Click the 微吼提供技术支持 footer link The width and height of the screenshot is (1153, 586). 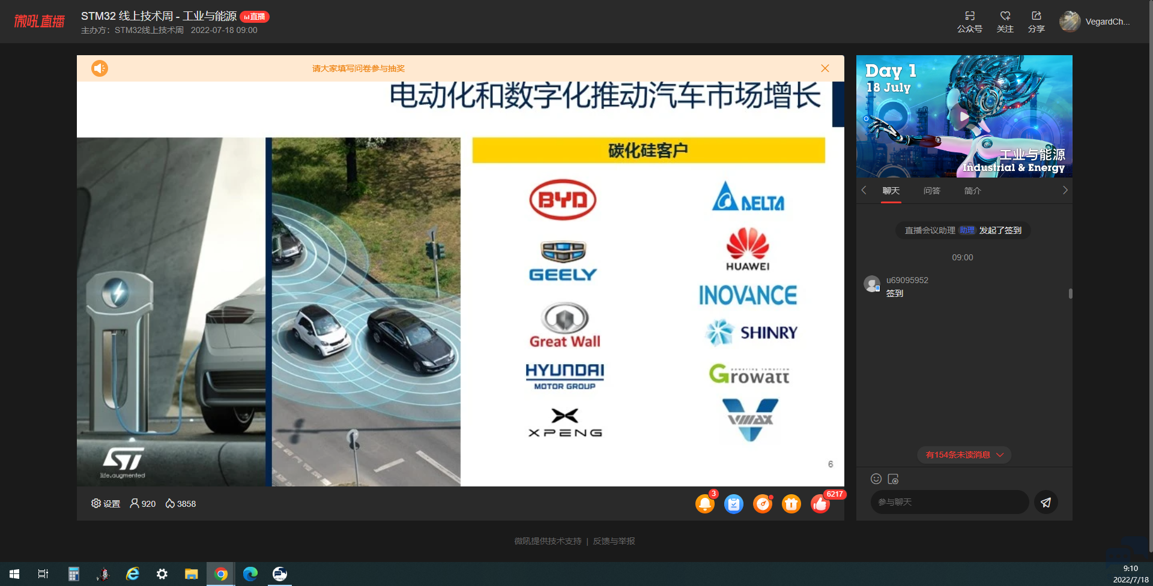[548, 541]
